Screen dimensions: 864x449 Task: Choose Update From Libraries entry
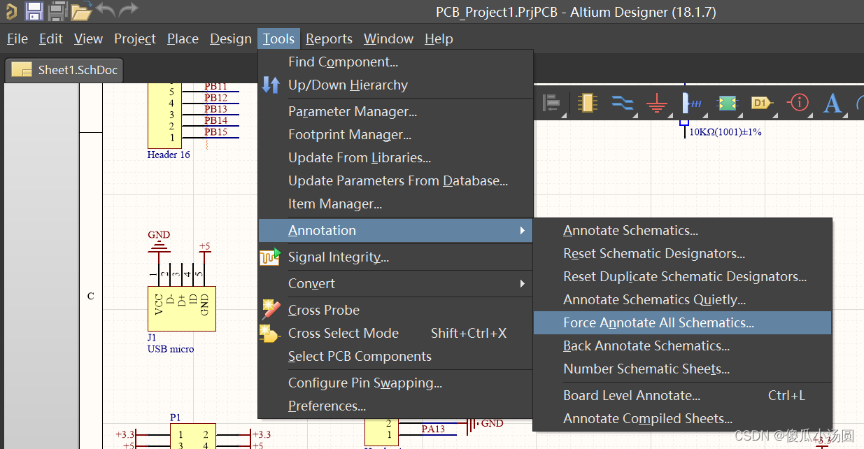(x=395, y=157)
